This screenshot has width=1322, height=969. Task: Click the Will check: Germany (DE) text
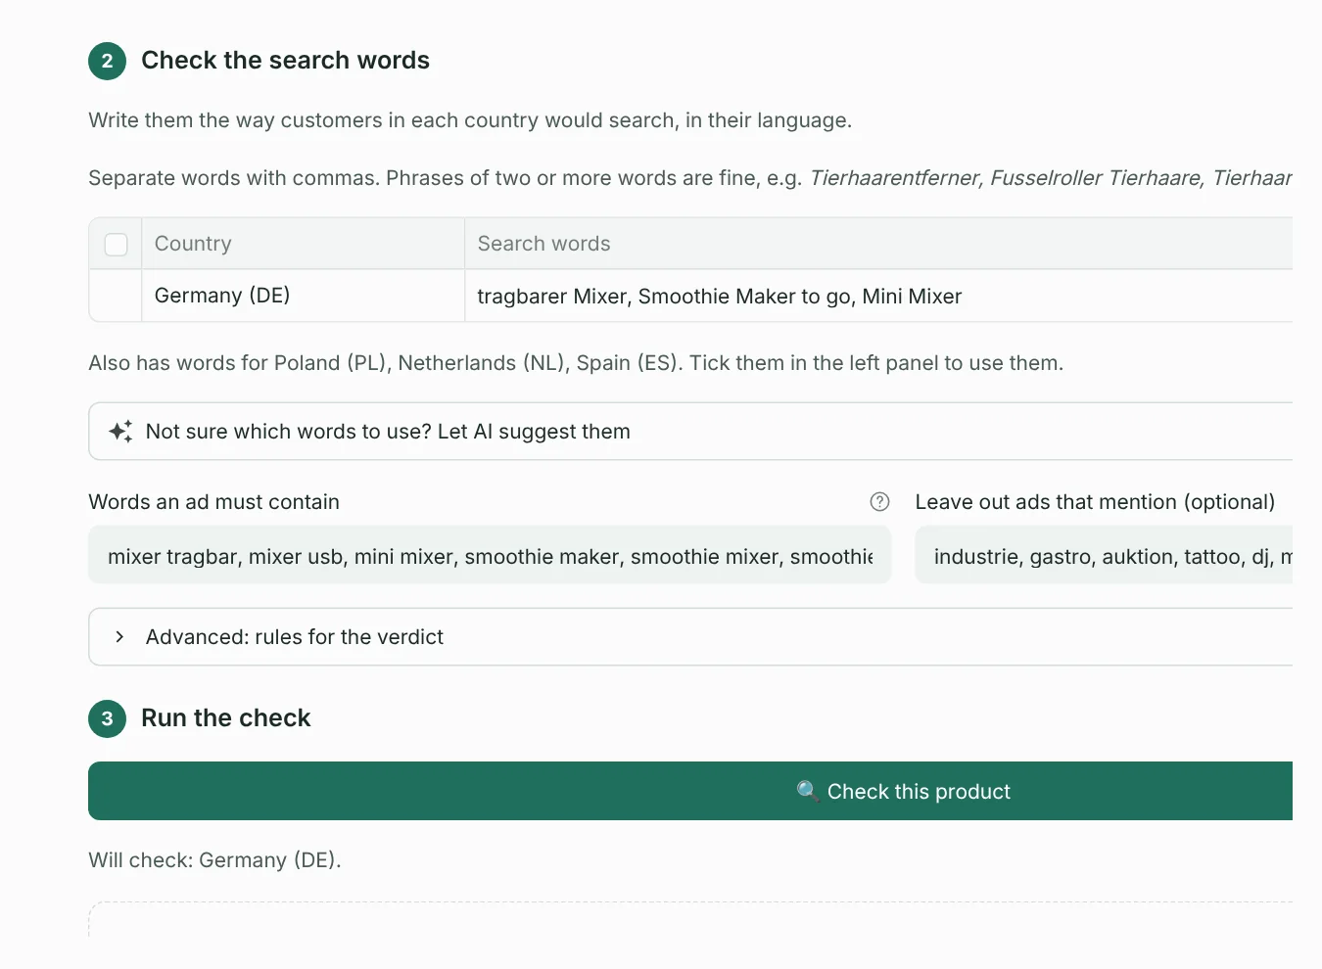click(x=214, y=860)
